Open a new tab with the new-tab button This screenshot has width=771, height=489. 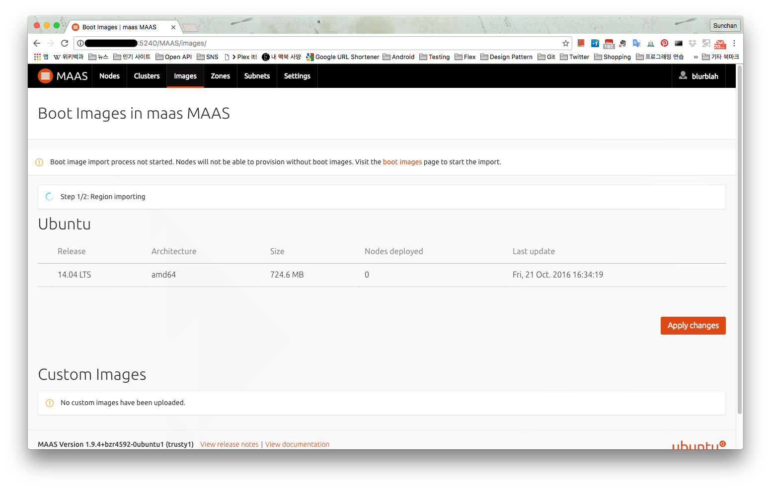[190, 27]
